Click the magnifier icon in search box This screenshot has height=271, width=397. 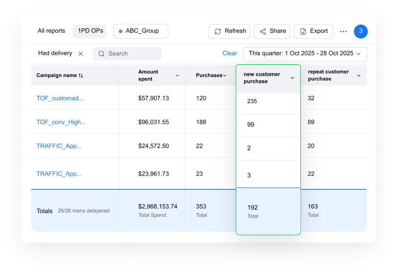point(102,53)
